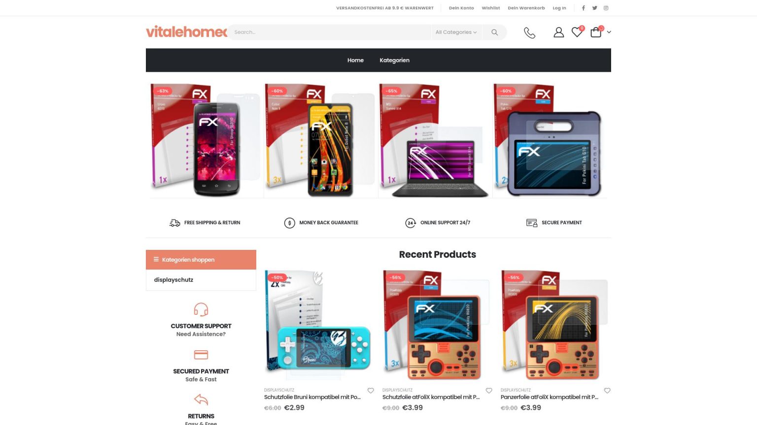
Task: Open the phone contact icon
Action: tap(529, 32)
